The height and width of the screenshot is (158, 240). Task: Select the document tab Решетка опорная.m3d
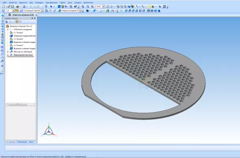(x=23, y=15)
